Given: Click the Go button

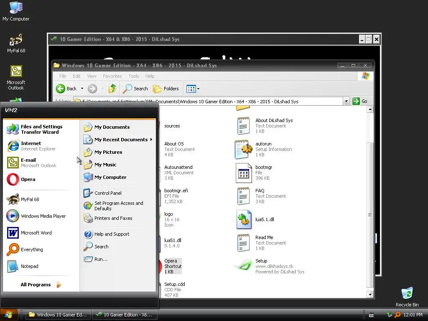Looking at the screenshot, I should click(x=360, y=101).
